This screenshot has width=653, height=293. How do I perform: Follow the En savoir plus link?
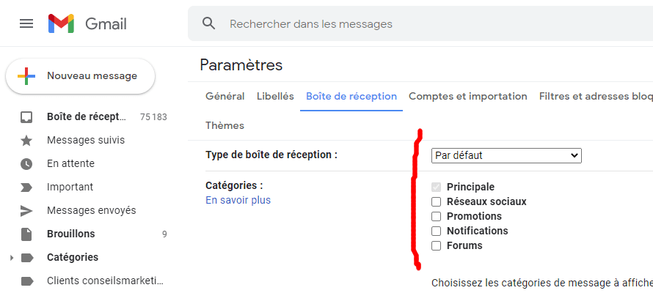[x=238, y=200]
